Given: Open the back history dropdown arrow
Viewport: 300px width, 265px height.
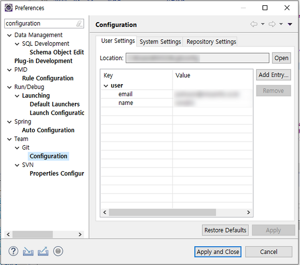Looking at the screenshot, I should coord(263,24).
